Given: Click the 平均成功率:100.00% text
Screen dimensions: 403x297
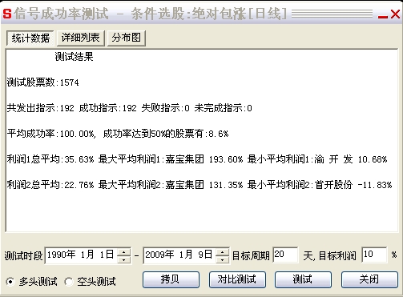Looking at the screenshot, I should point(51,134).
